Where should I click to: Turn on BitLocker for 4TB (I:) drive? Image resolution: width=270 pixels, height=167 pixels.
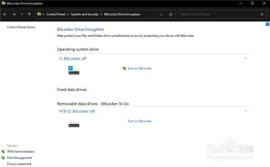(x=139, y=121)
